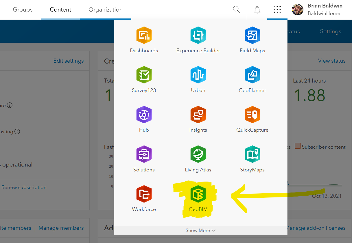The width and height of the screenshot is (352, 243).
Task: Open the Solutions app
Action: (x=144, y=159)
